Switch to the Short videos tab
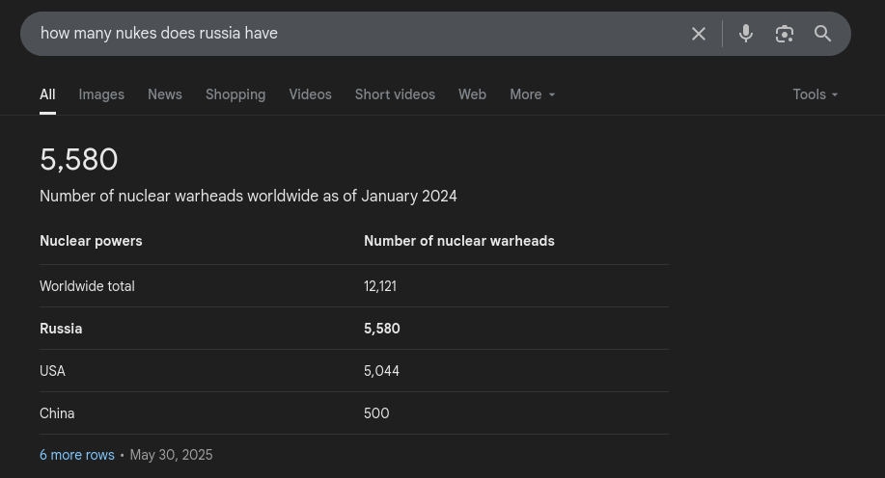The height and width of the screenshot is (478, 885). click(395, 94)
